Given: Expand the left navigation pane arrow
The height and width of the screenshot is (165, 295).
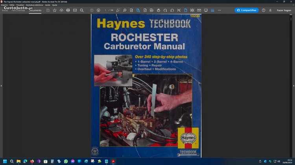Looking at the screenshot, I should [1, 85].
